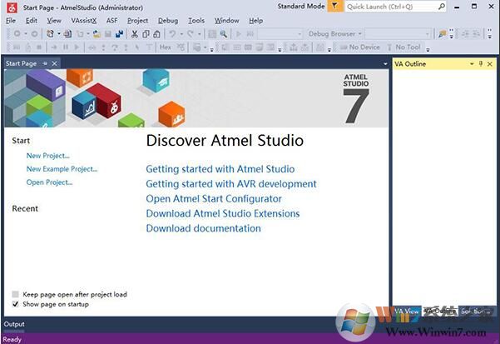Open the Help menu
The width and height of the screenshot is (500, 344).
tap(256, 21)
